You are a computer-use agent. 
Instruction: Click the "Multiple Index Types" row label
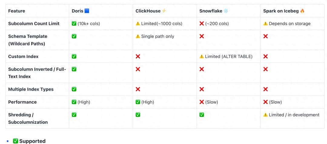point(31,89)
